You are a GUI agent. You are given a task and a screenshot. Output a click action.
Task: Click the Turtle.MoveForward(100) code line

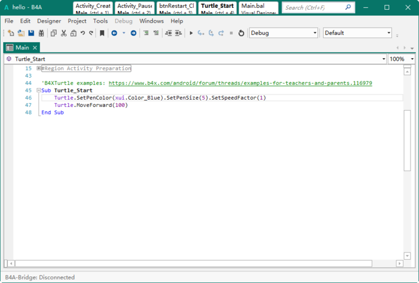[x=91, y=105]
